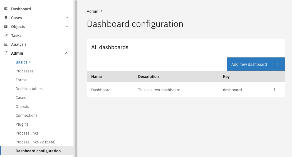Viewport: 292px width, 157px height.
Task: Open the three-dot menu for Dashboard row
Action: click(x=275, y=90)
